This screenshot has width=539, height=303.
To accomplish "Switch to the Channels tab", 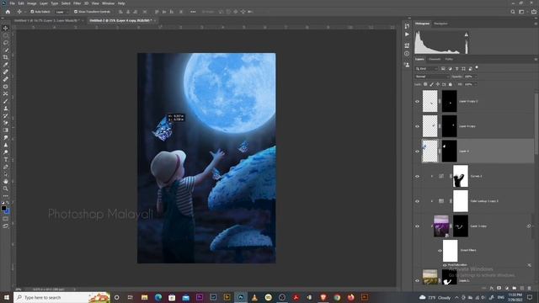I will point(435,60).
